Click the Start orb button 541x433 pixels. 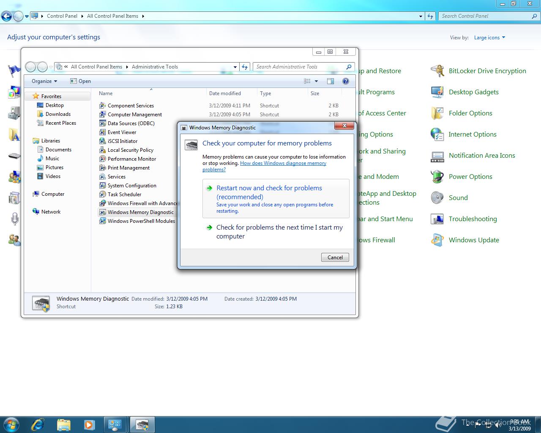click(x=11, y=424)
